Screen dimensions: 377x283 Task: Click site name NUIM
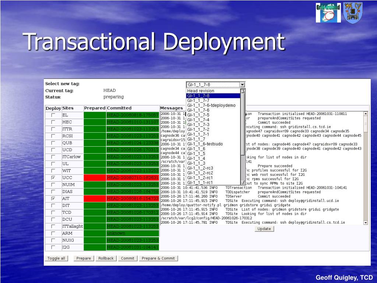(x=68, y=185)
